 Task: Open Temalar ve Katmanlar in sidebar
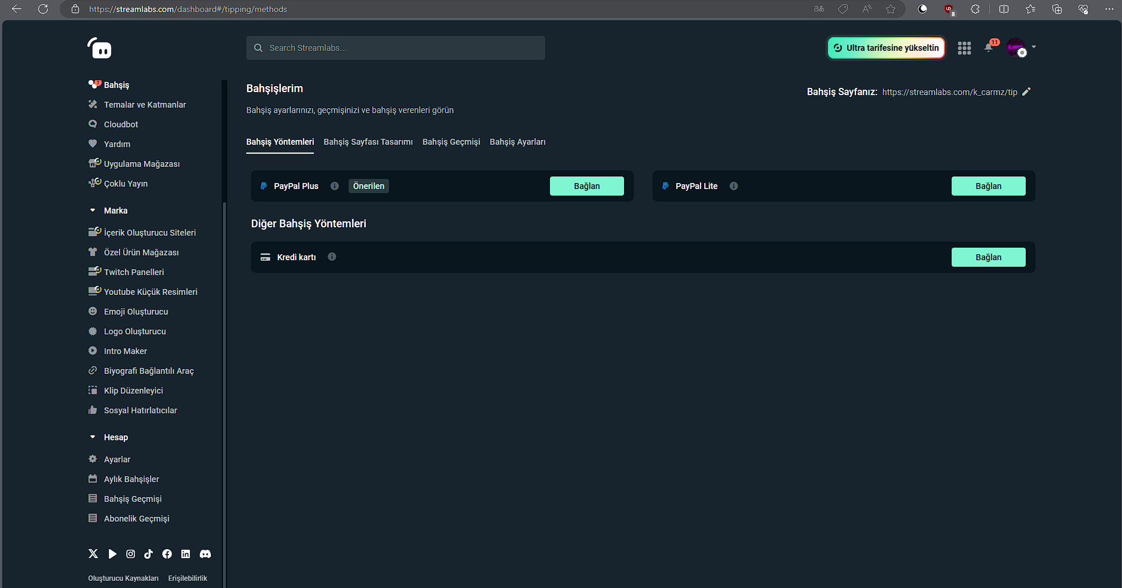[145, 105]
